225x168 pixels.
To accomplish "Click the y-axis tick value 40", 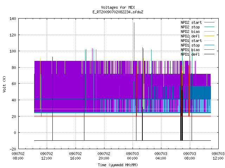I will click(14, 100).
